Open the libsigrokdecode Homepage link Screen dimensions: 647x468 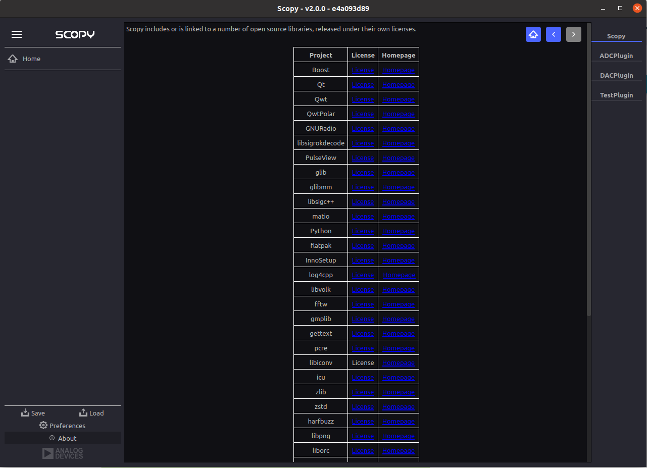click(399, 143)
